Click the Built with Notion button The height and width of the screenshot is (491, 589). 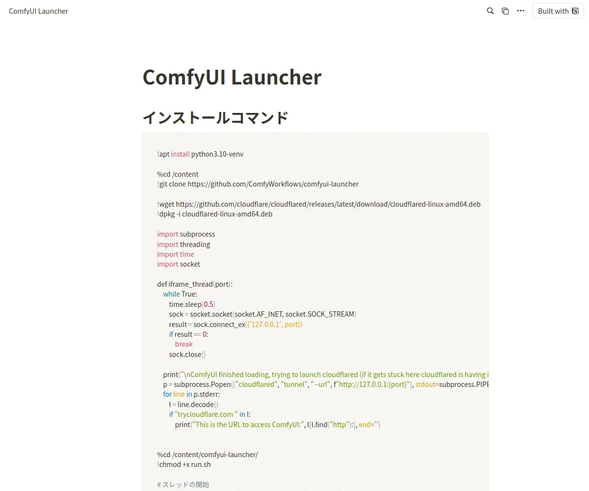(x=558, y=11)
